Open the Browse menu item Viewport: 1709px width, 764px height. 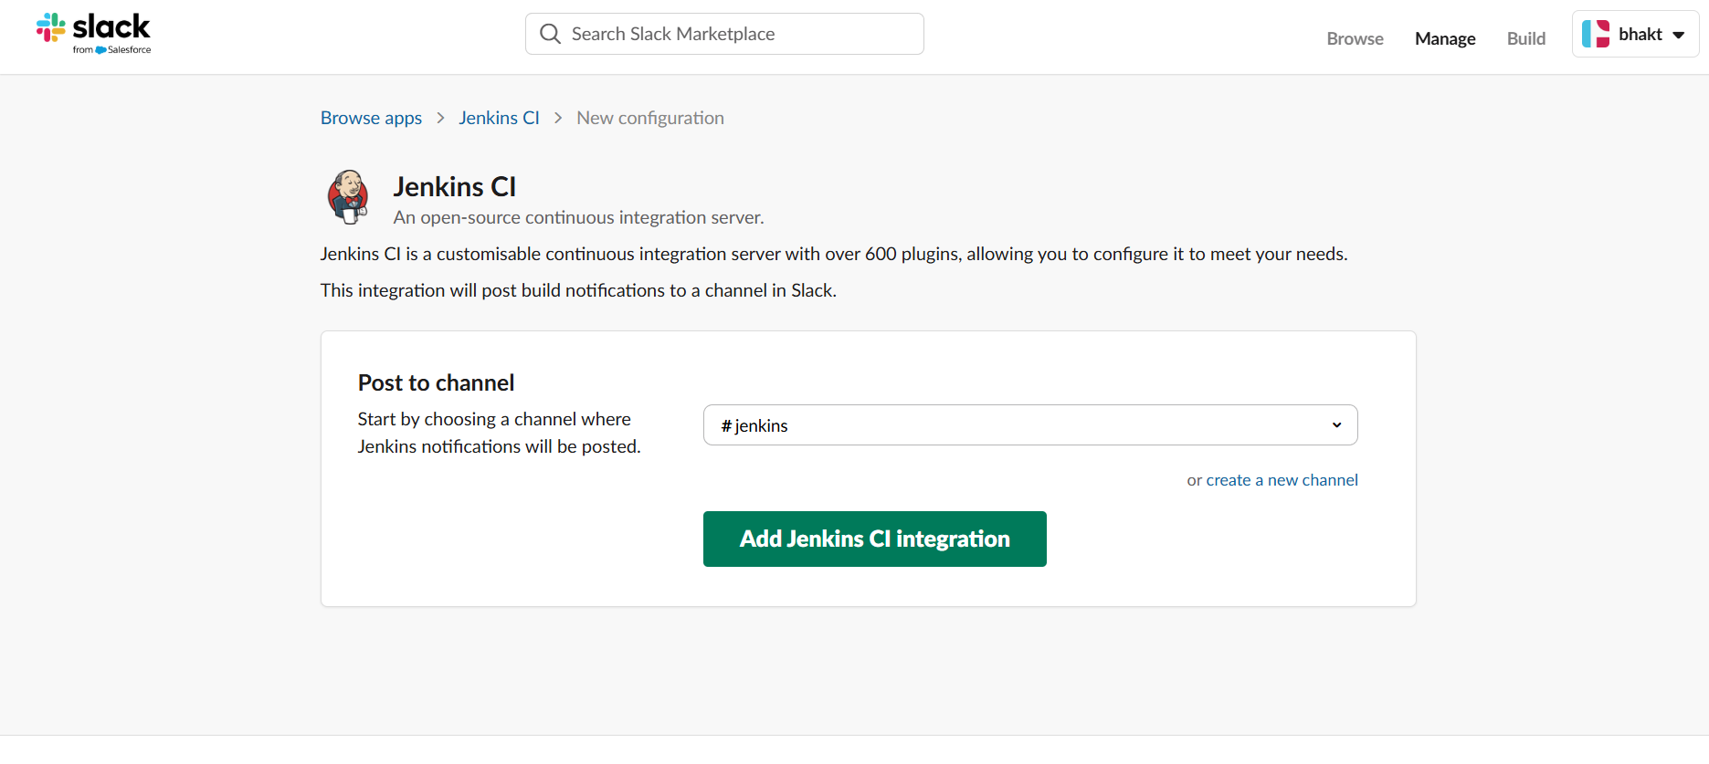click(x=1355, y=38)
